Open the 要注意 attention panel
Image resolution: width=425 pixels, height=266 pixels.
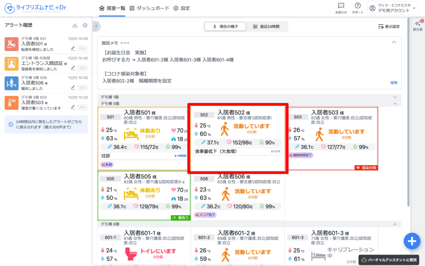(x=418, y=26)
